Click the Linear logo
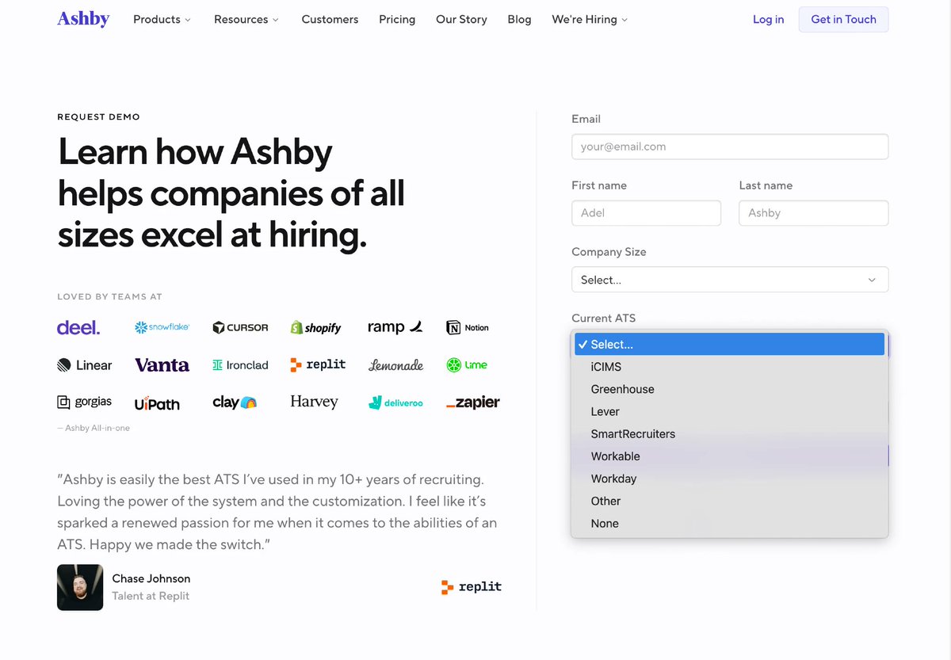This screenshot has height=660, width=951. pos(85,365)
